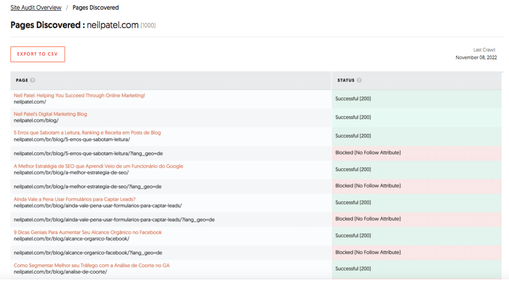The height and width of the screenshot is (283, 509).
Task: Click Successful (200) status for neilpatel.com/blog/
Action: [353, 118]
